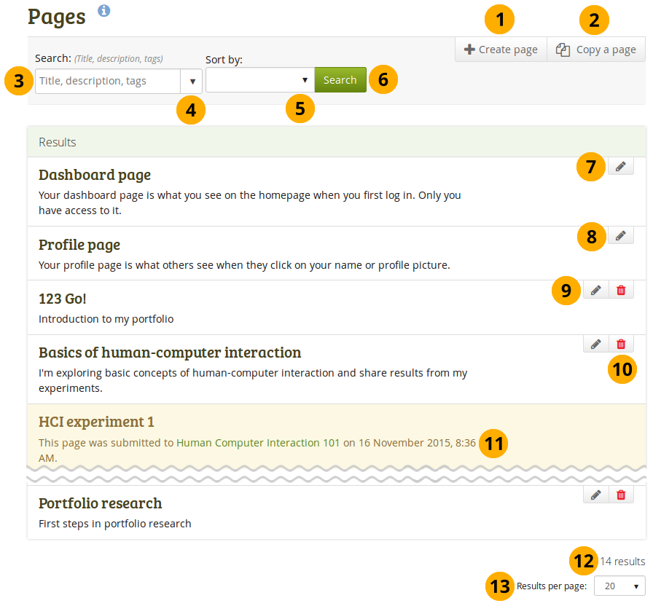
Task: Open the Sort by dropdown
Action: [259, 80]
